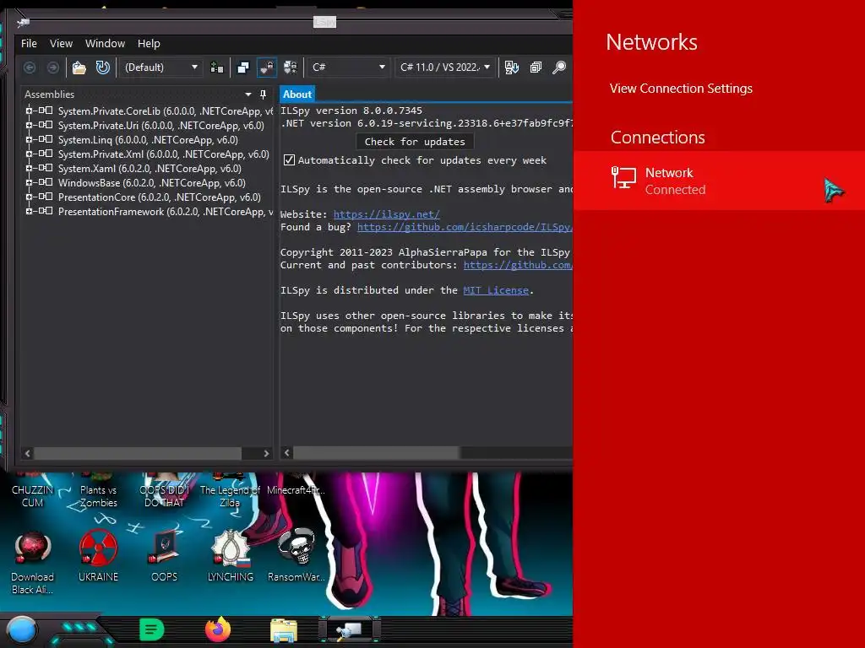Open Search with the magnifier icon
Viewport: 865px width, 648px height.
click(x=559, y=67)
